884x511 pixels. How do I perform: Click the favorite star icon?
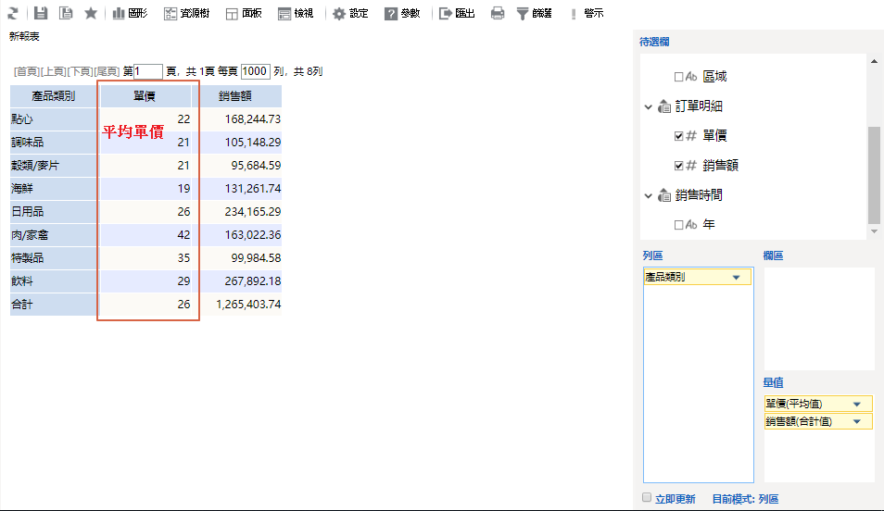91,13
